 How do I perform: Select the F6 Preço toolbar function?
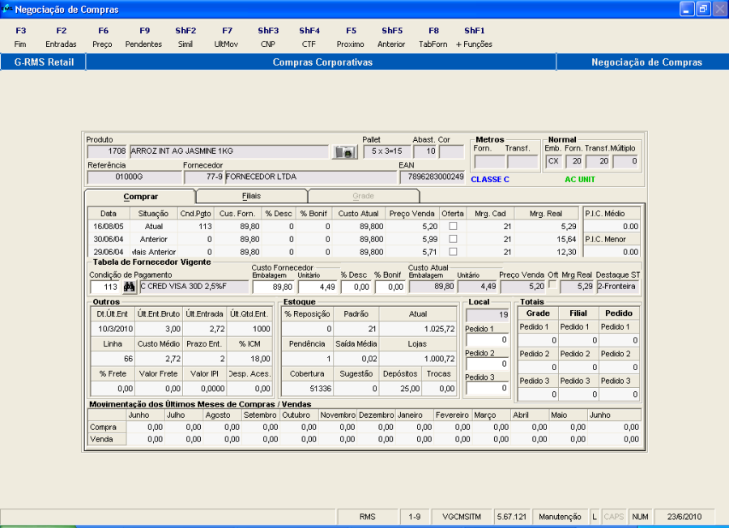(x=103, y=37)
